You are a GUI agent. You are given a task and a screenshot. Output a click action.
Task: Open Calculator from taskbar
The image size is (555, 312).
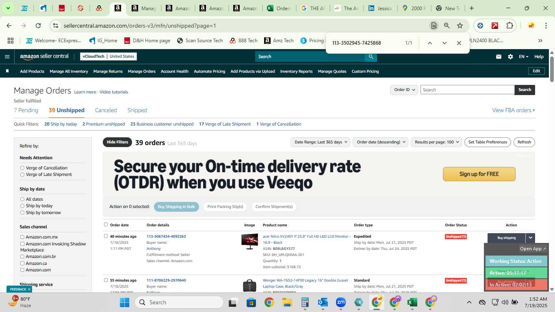(x=305, y=302)
